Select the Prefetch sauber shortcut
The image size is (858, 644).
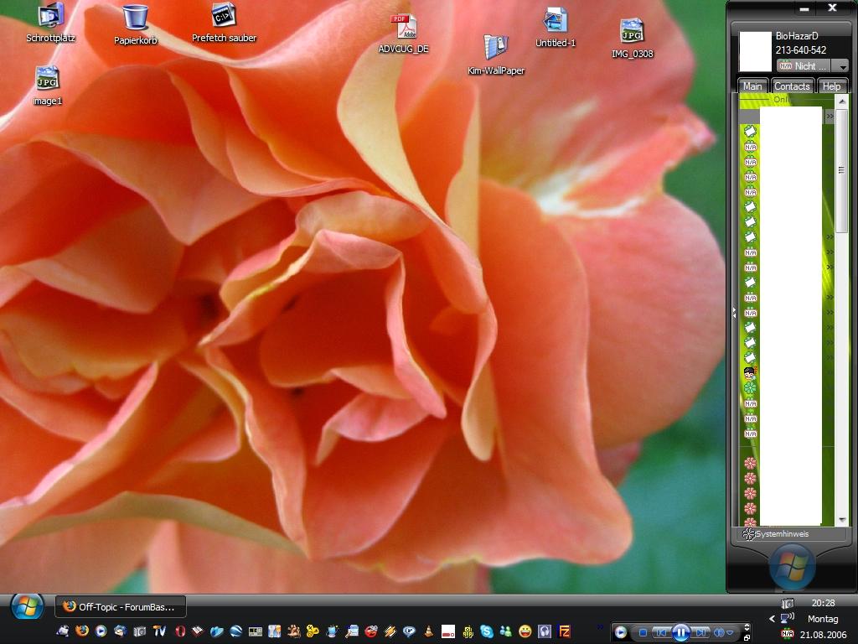224,23
